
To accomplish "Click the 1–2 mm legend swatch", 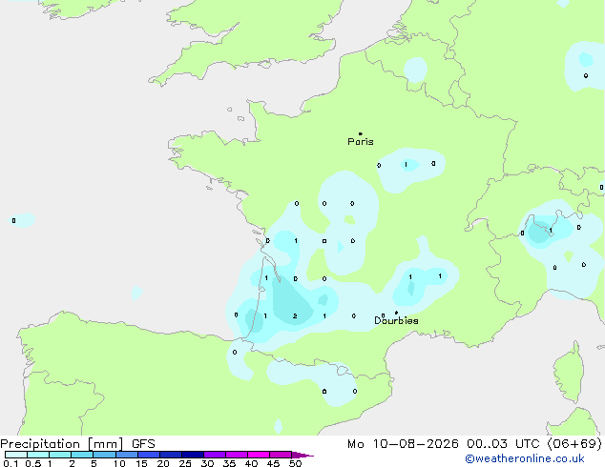I will coord(60,455).
